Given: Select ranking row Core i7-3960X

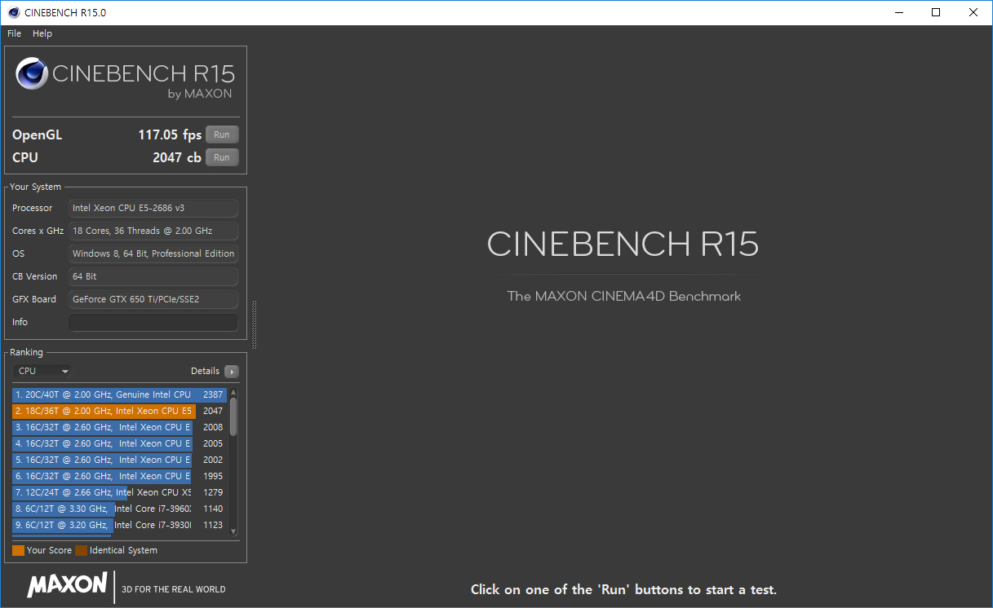Looking at the screenshot, I should pyautogui.click(x=119, y=509).
